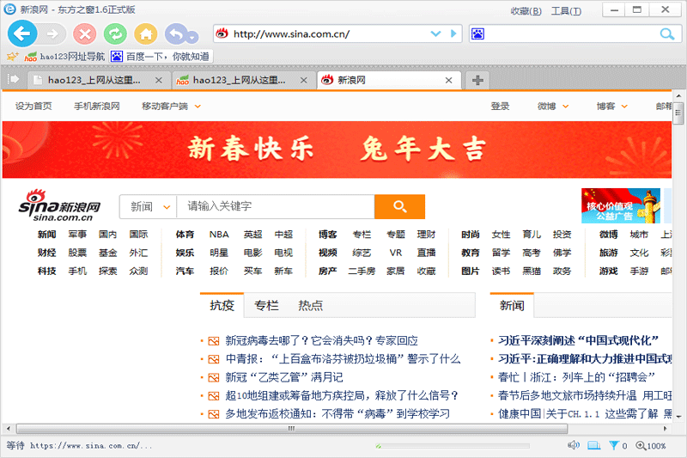This screenshot has height=458, width=687.
Task: Close the 新浪网 tab
Action: (448, 80)
